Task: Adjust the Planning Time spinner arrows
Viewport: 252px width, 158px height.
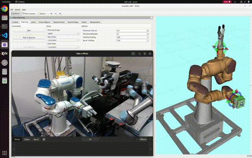Action: (148, 30)
